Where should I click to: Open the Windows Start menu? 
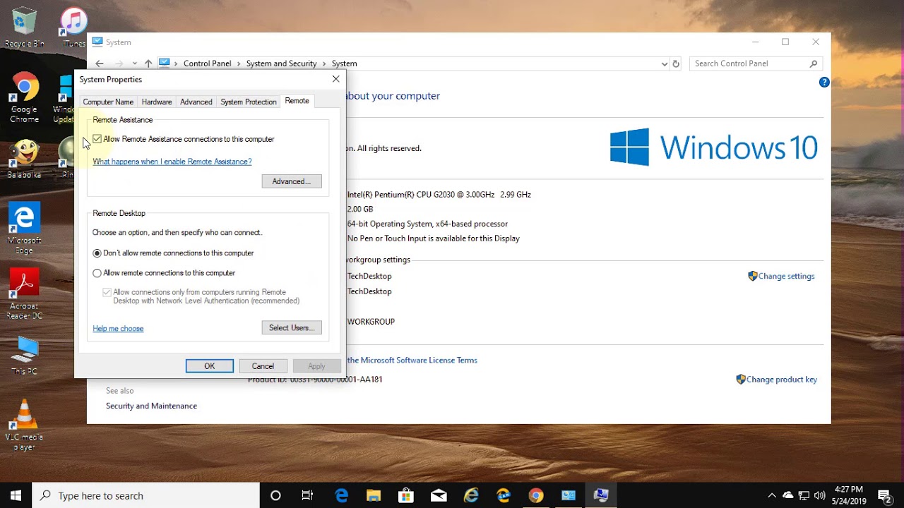coord(16,495)
